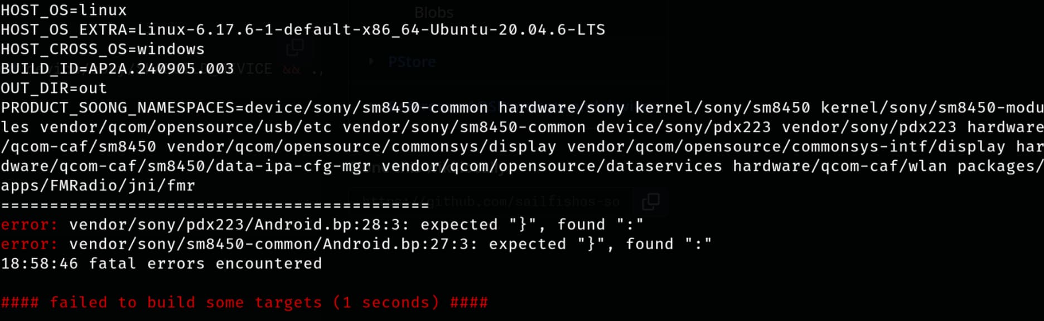
Task: Click the copy icon beside the GitHub URL
Action: point(650,201)
